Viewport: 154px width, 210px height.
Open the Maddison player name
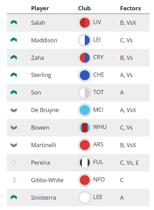pyautogui.click(x=44, y=40)
